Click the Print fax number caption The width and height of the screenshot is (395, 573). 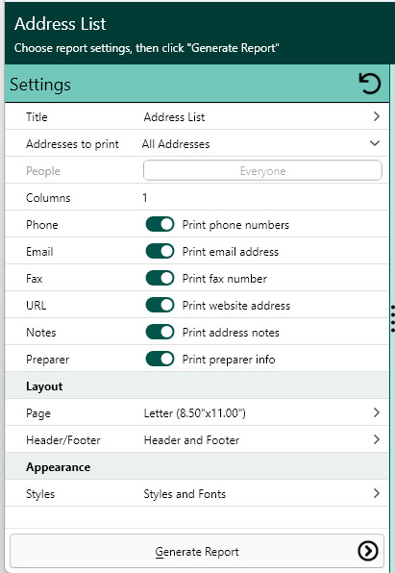point(225,279)
